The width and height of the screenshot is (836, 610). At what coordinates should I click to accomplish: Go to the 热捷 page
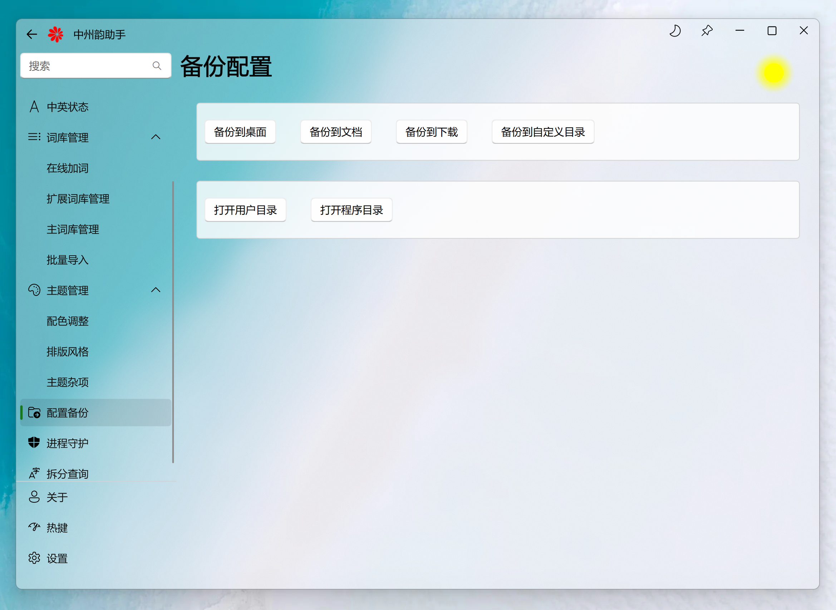coord(57,528)
